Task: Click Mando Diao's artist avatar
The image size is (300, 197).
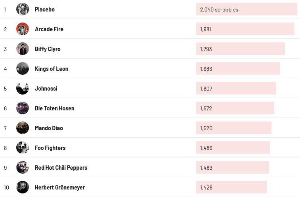Action: tap(23, 128)
